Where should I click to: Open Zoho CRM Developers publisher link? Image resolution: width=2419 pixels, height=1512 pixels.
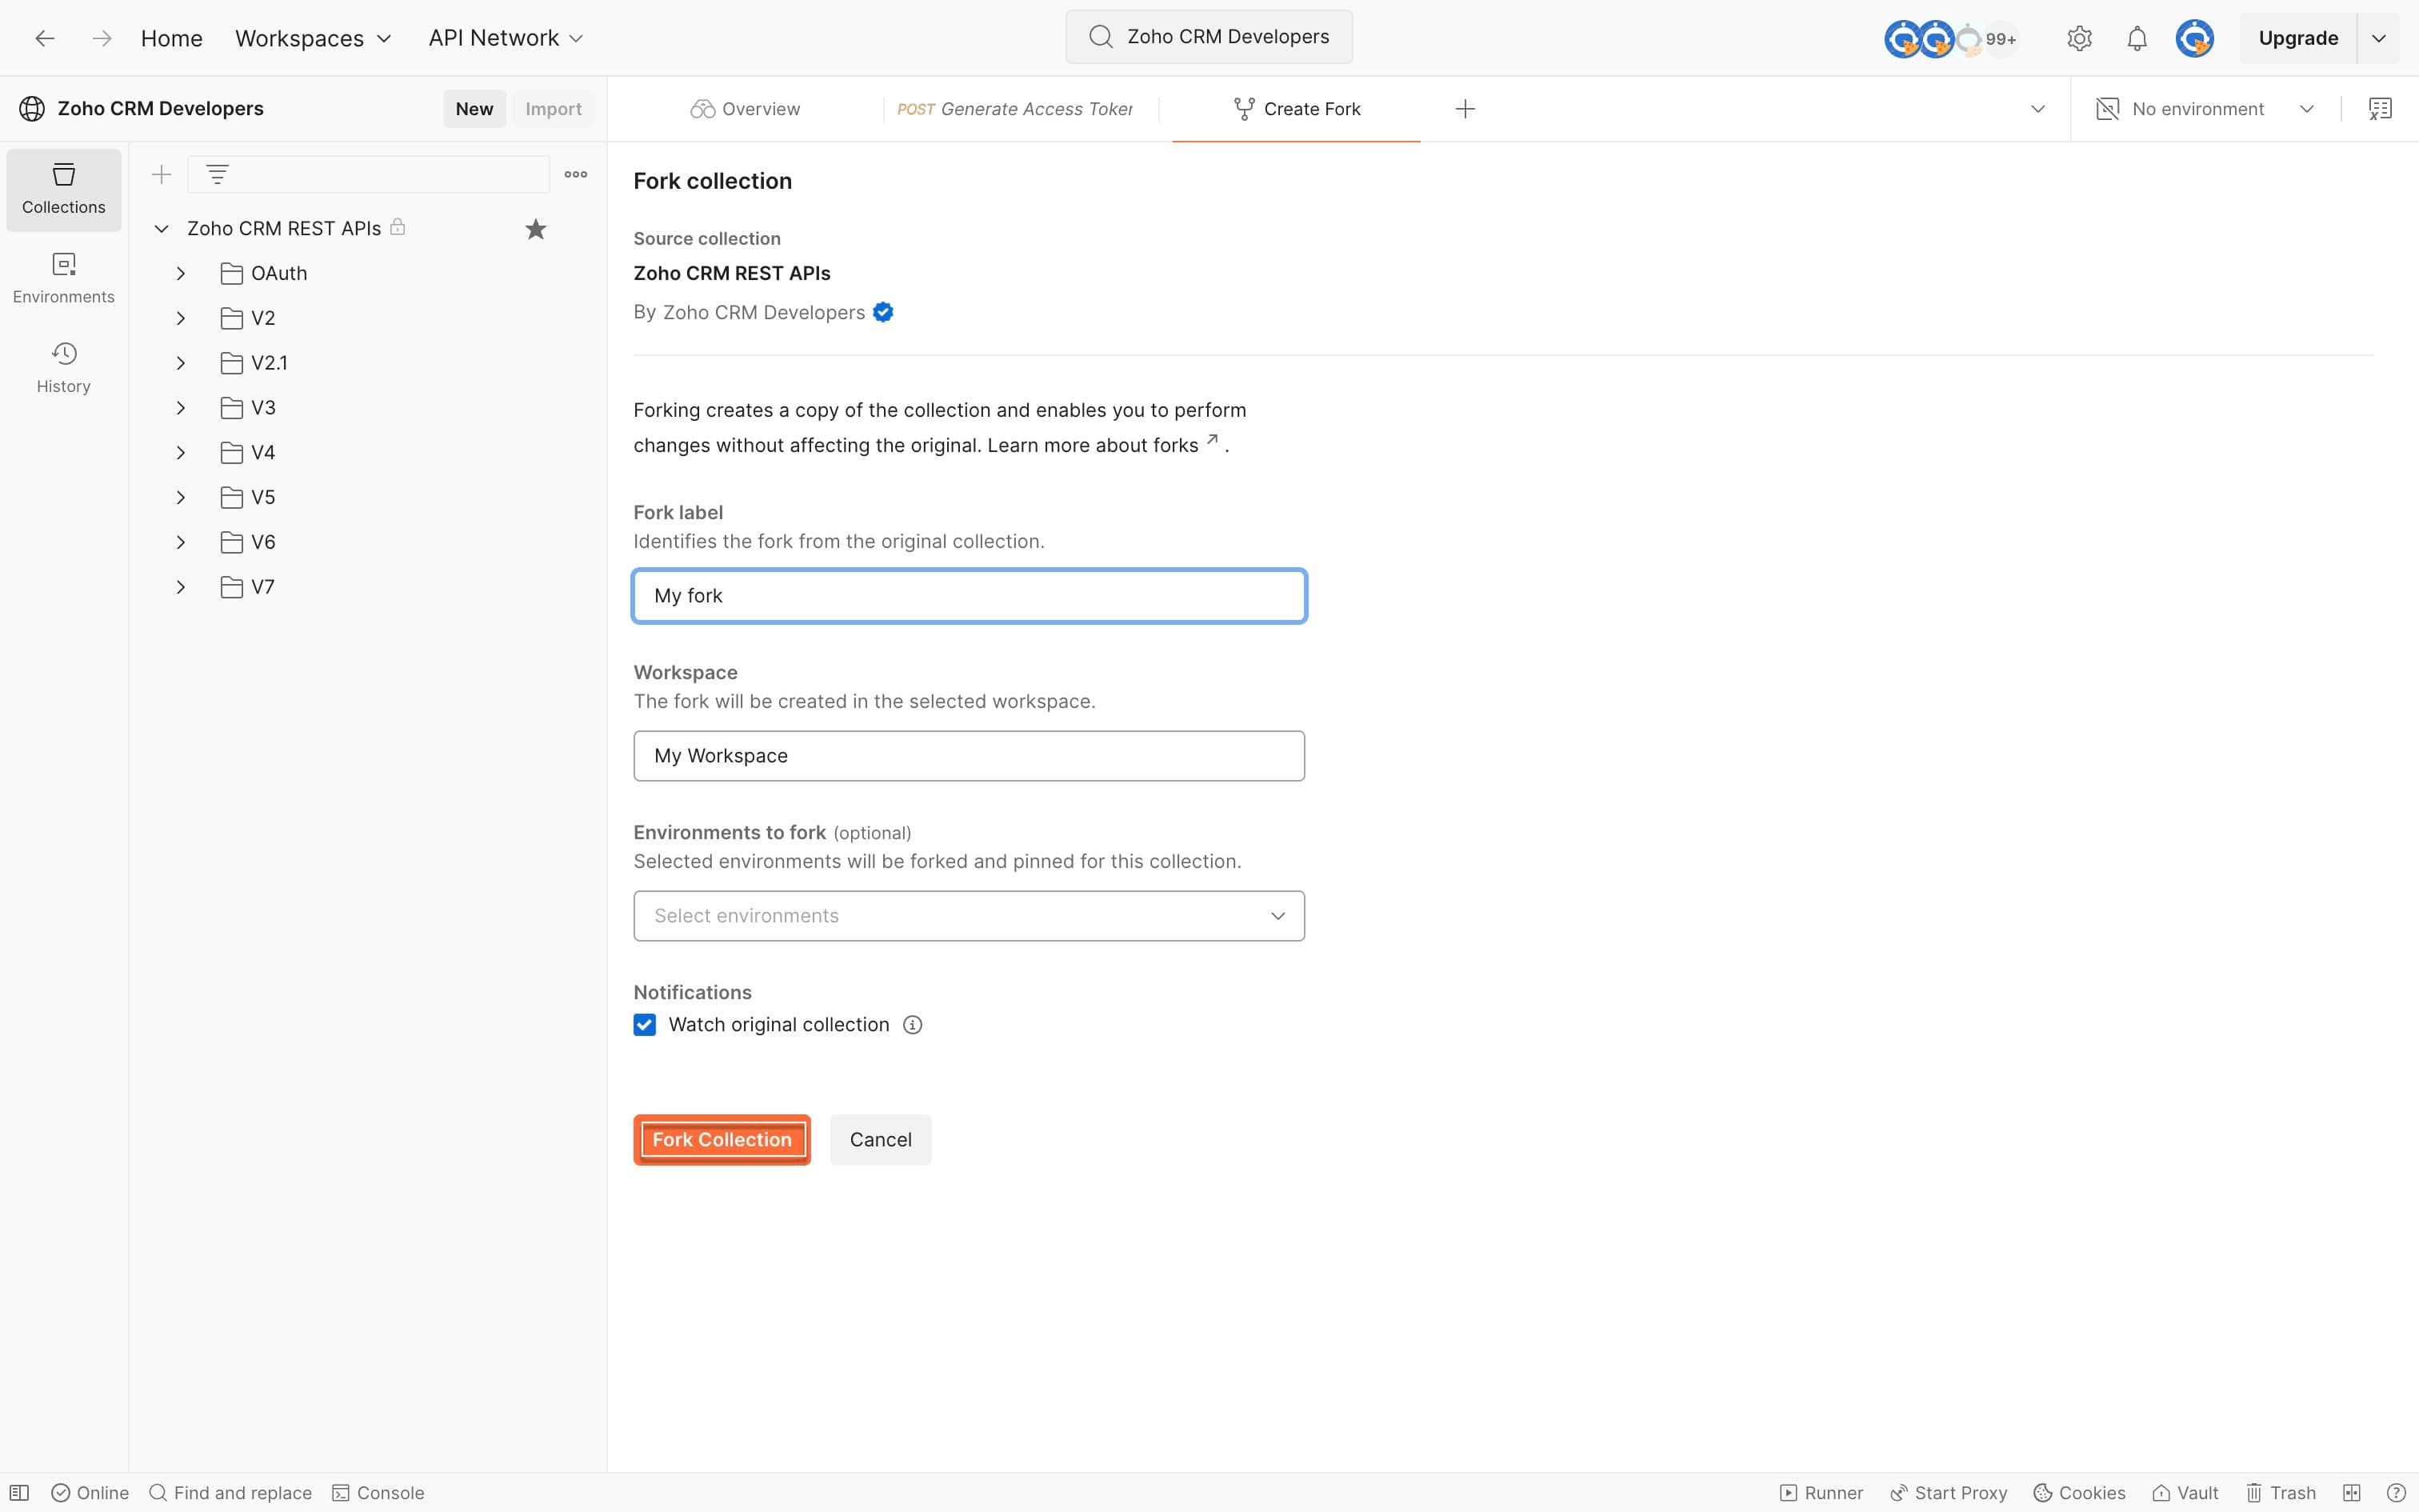(x=764, y=313)
